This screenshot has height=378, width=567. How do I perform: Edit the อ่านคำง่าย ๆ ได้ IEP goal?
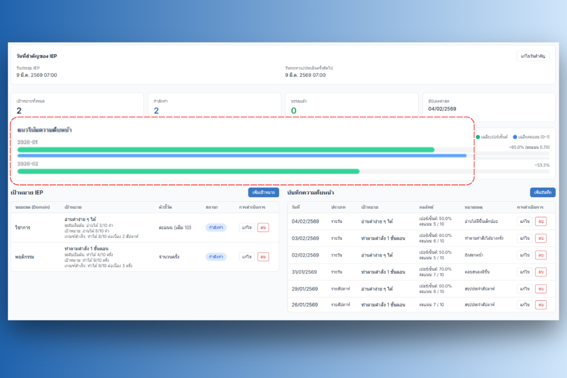pos(247,227)
